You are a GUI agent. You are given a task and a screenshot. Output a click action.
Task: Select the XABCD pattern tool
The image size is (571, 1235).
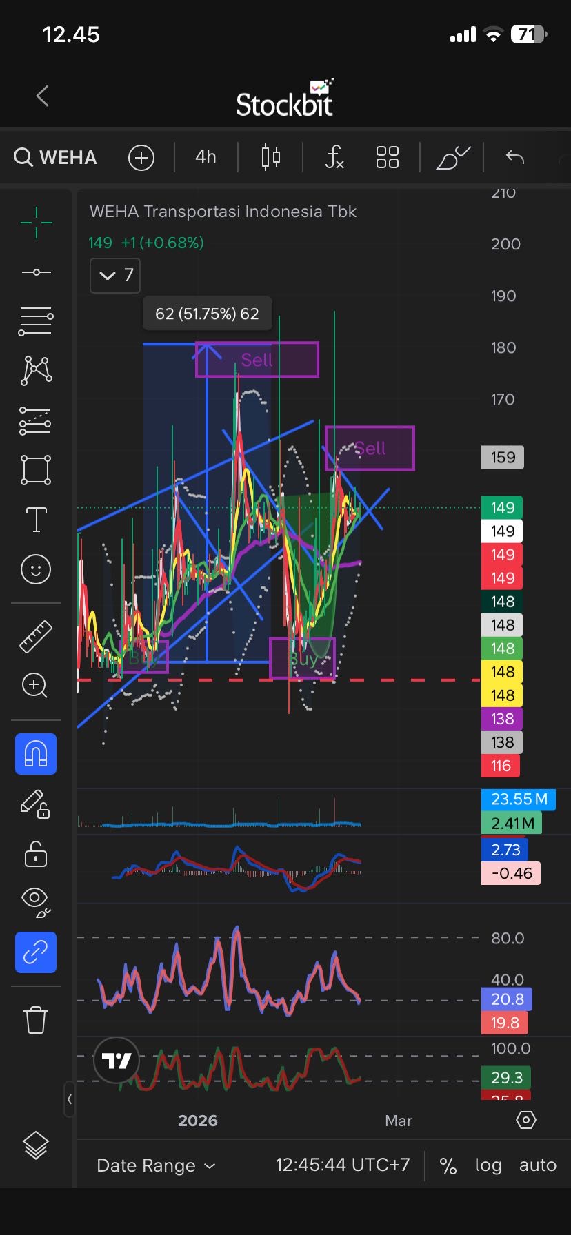36,371
